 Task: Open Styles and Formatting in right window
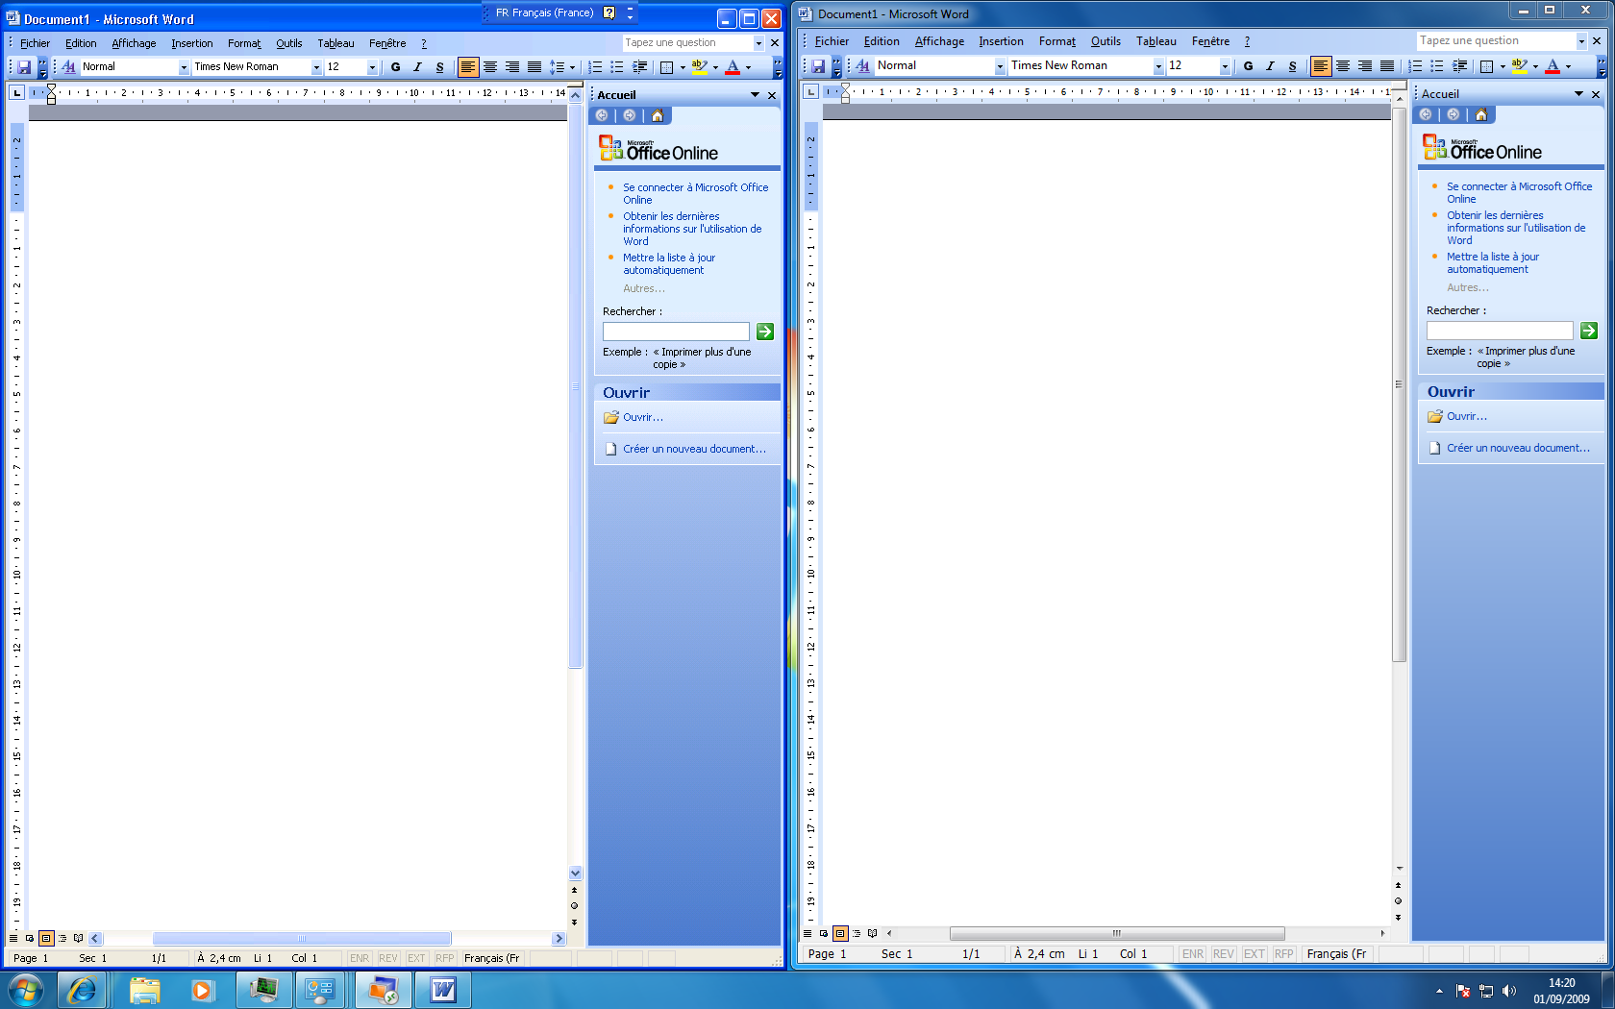(863, 65)
